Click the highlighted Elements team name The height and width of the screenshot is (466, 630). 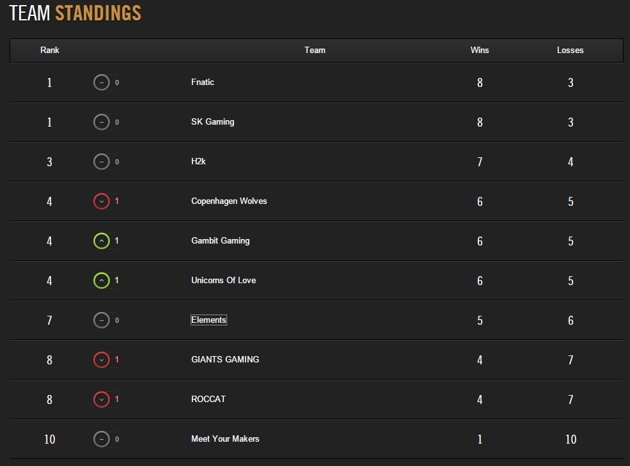coord(209,320)
